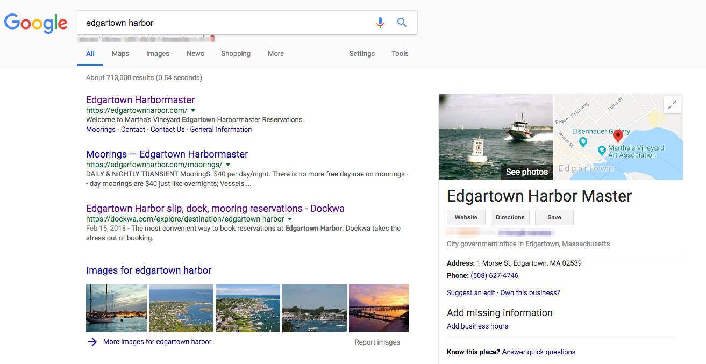The width and height of the screenshot is (706, 364).
Task: Click the dockwa.com/explore/destination URL text
Action: pos(185,219)
